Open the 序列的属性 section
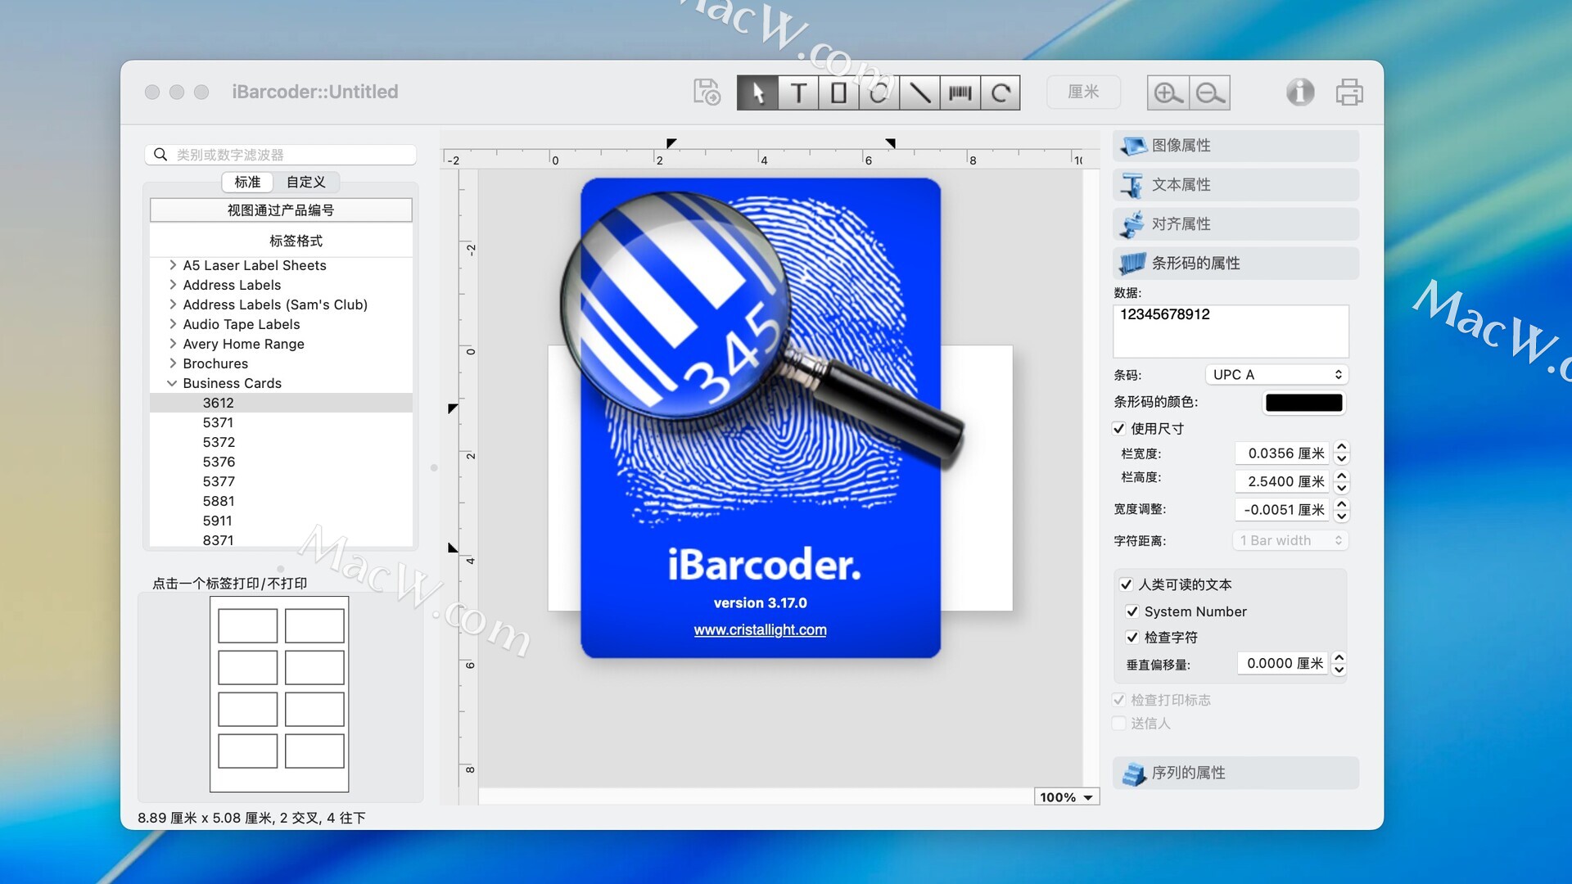Image resolution: width=1572 pixels, height=884 pixels. click(1235, 773)
